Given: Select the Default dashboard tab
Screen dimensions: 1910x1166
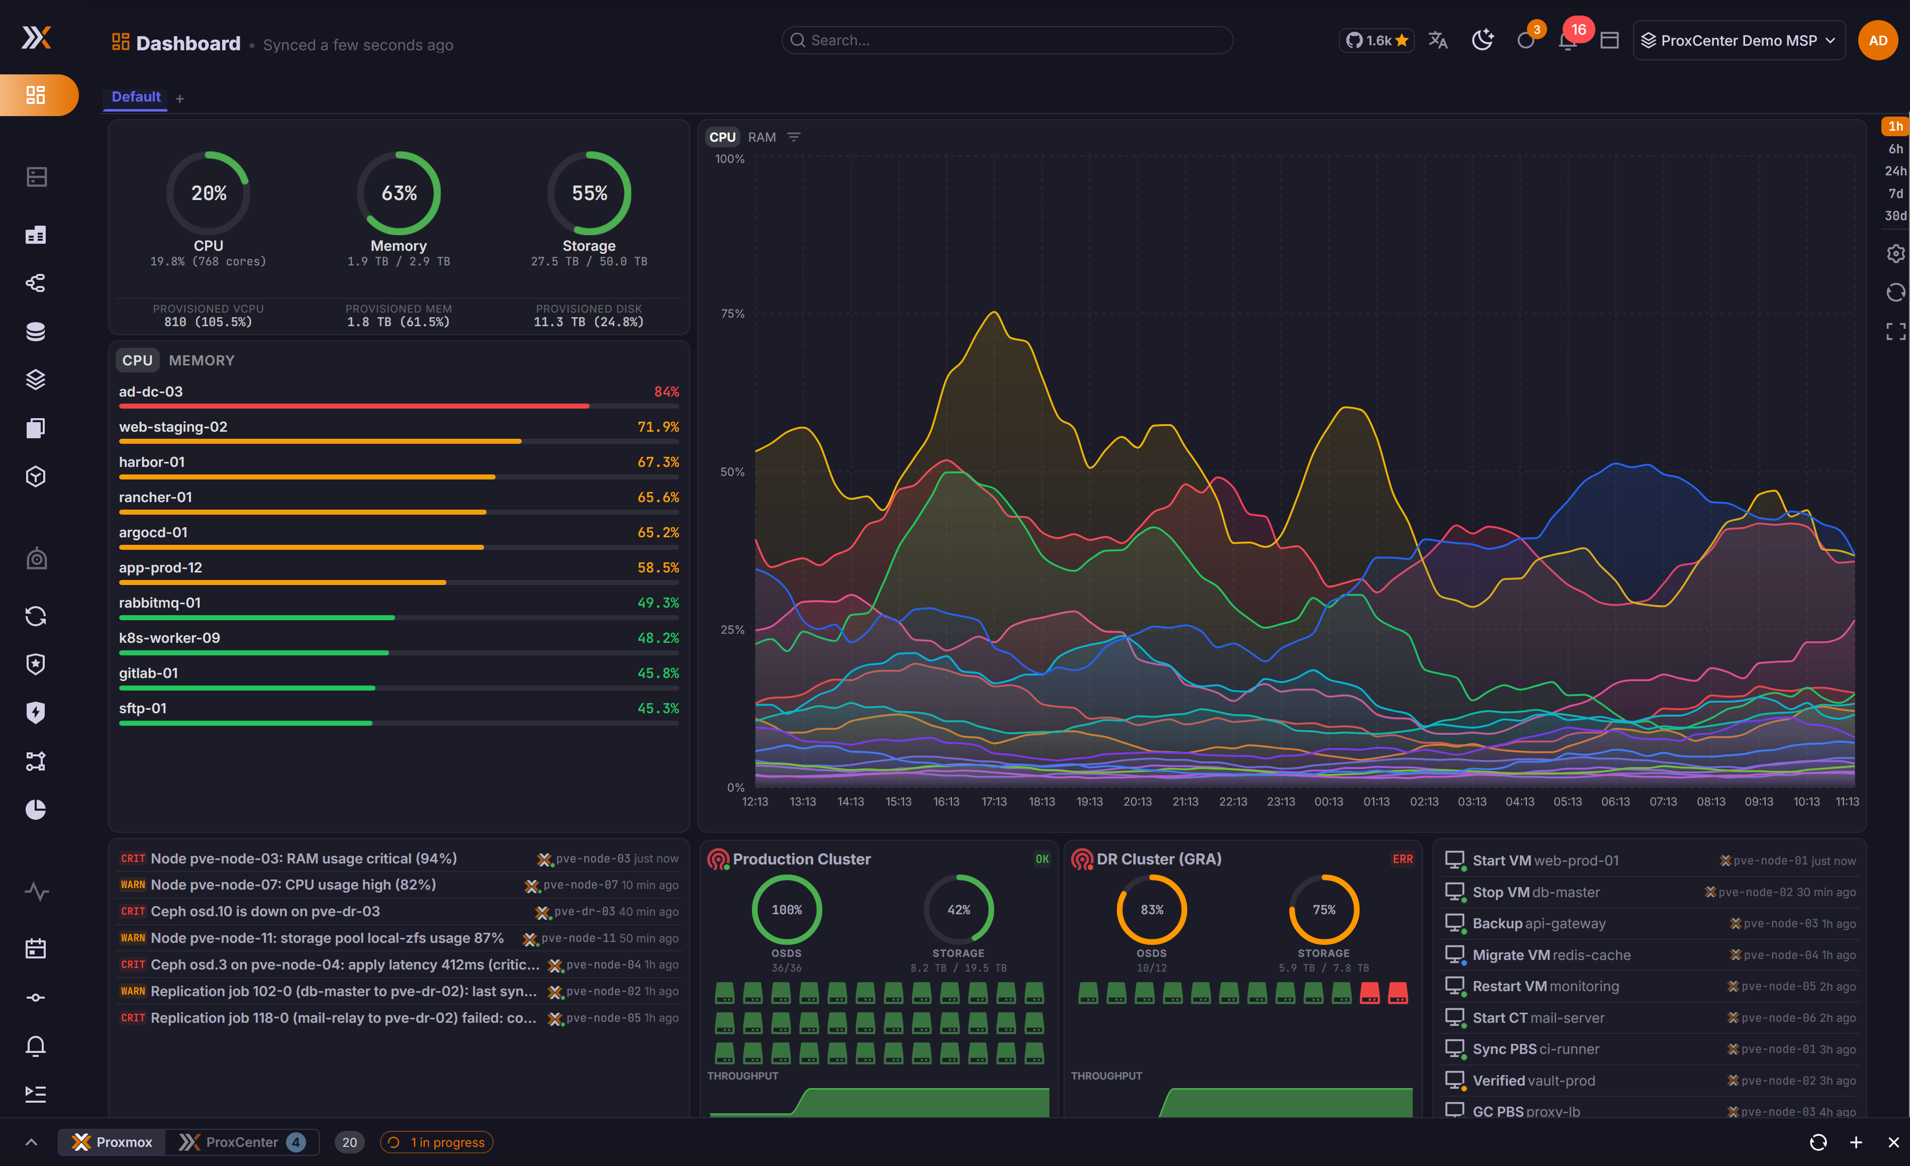Looking at the screenshot, I should pos(136,97).
